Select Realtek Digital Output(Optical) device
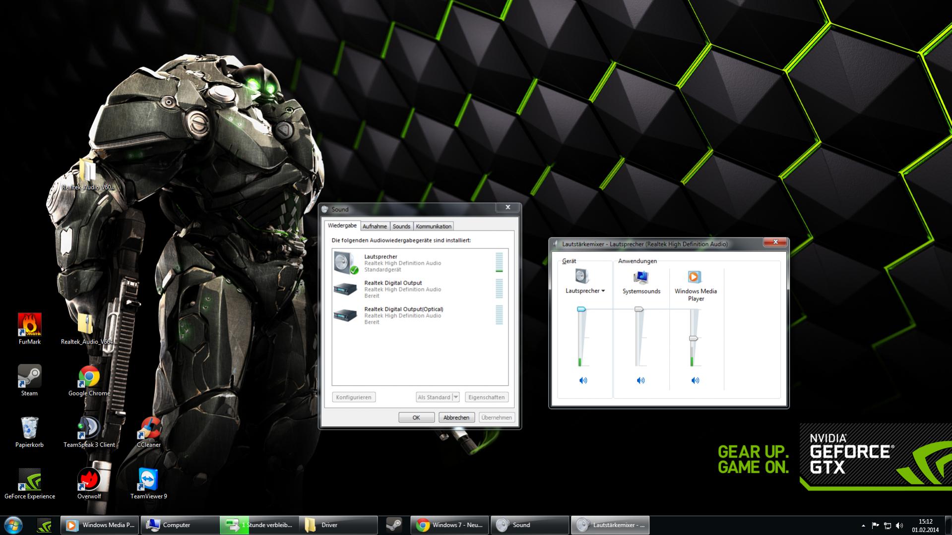This screenshot has width=952, height=535. [420, 315]
